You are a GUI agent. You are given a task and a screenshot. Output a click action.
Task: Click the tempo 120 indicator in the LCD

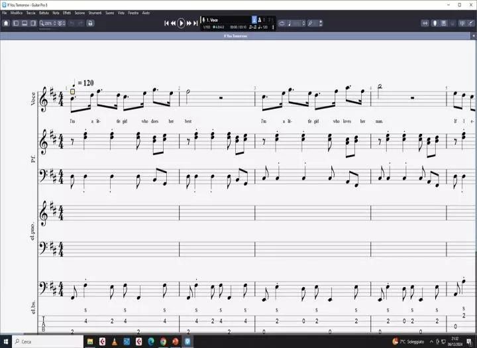[x=263, y=27]
